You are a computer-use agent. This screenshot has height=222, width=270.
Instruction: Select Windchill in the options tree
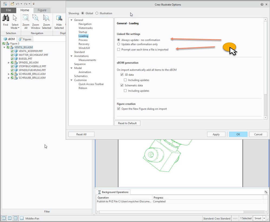(84, 48)
